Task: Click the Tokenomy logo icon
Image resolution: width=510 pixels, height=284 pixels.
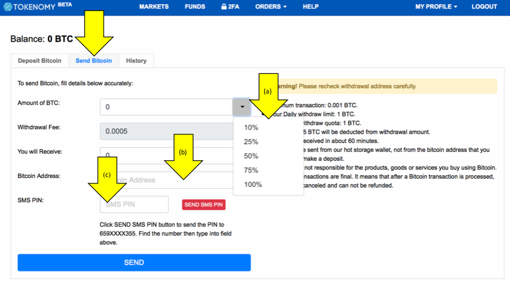Action: tap(8, 7)
